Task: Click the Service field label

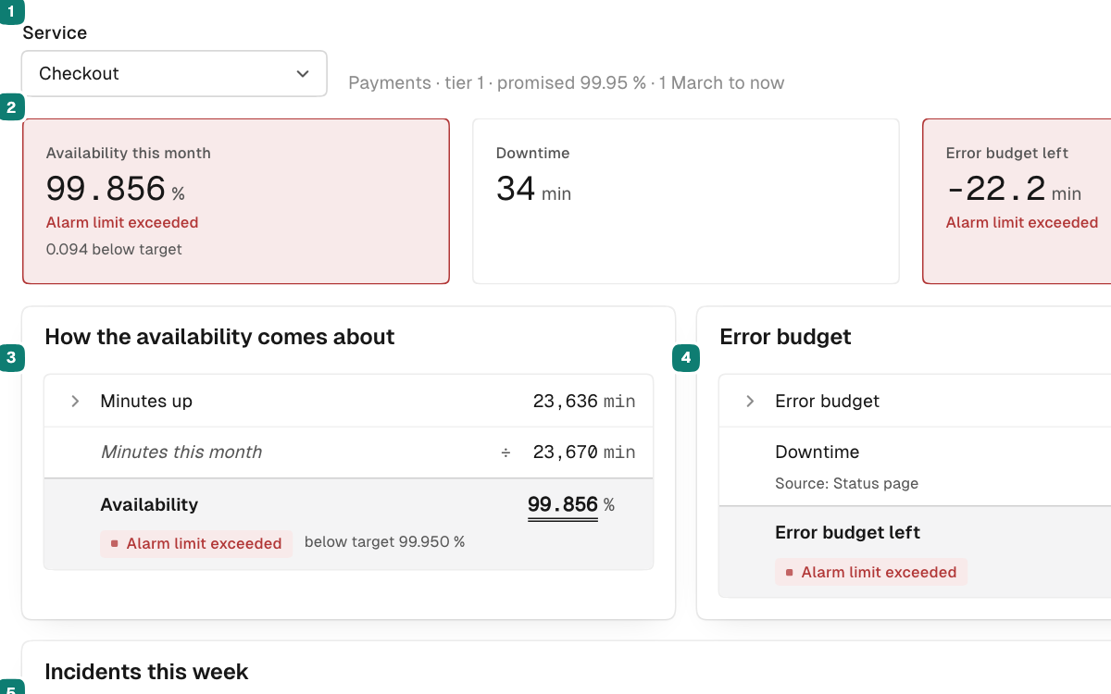Action: pyautogui.click(x=55, y=33)
